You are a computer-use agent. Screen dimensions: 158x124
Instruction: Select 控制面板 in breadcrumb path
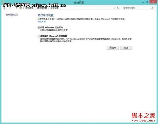point(29,8)
